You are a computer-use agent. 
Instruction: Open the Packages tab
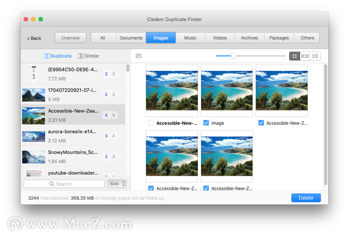tap(279, 38)
